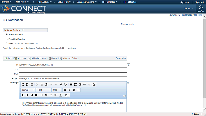Toggle italic formatting
The image size is (206, 116).
70,90
